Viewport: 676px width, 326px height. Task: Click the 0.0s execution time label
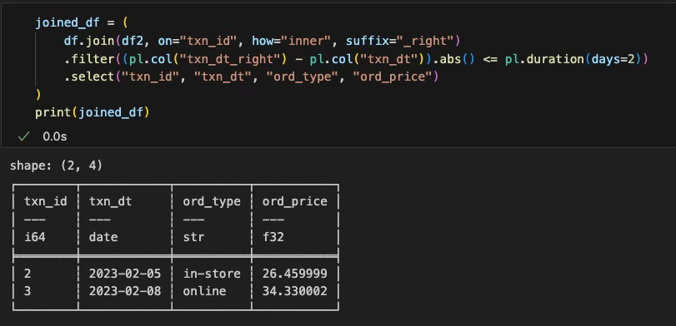(x=55, y=136)
